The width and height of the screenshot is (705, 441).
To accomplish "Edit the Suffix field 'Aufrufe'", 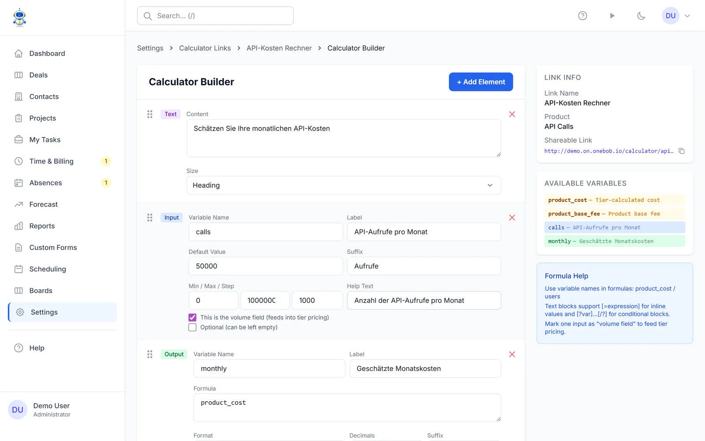I will 424,266.
